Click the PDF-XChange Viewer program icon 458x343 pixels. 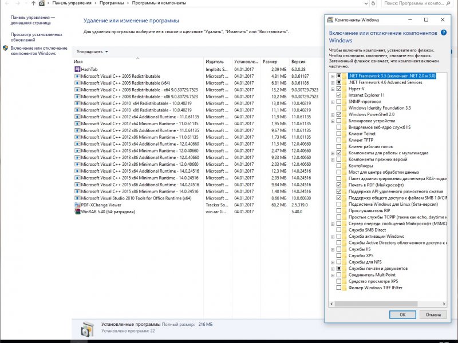pos(77,205)
